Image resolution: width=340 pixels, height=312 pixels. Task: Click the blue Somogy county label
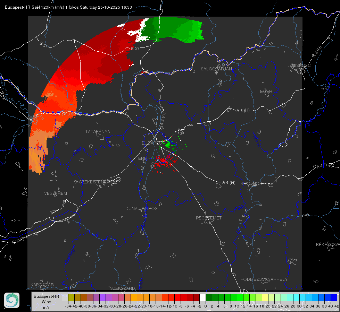[69, 256]
